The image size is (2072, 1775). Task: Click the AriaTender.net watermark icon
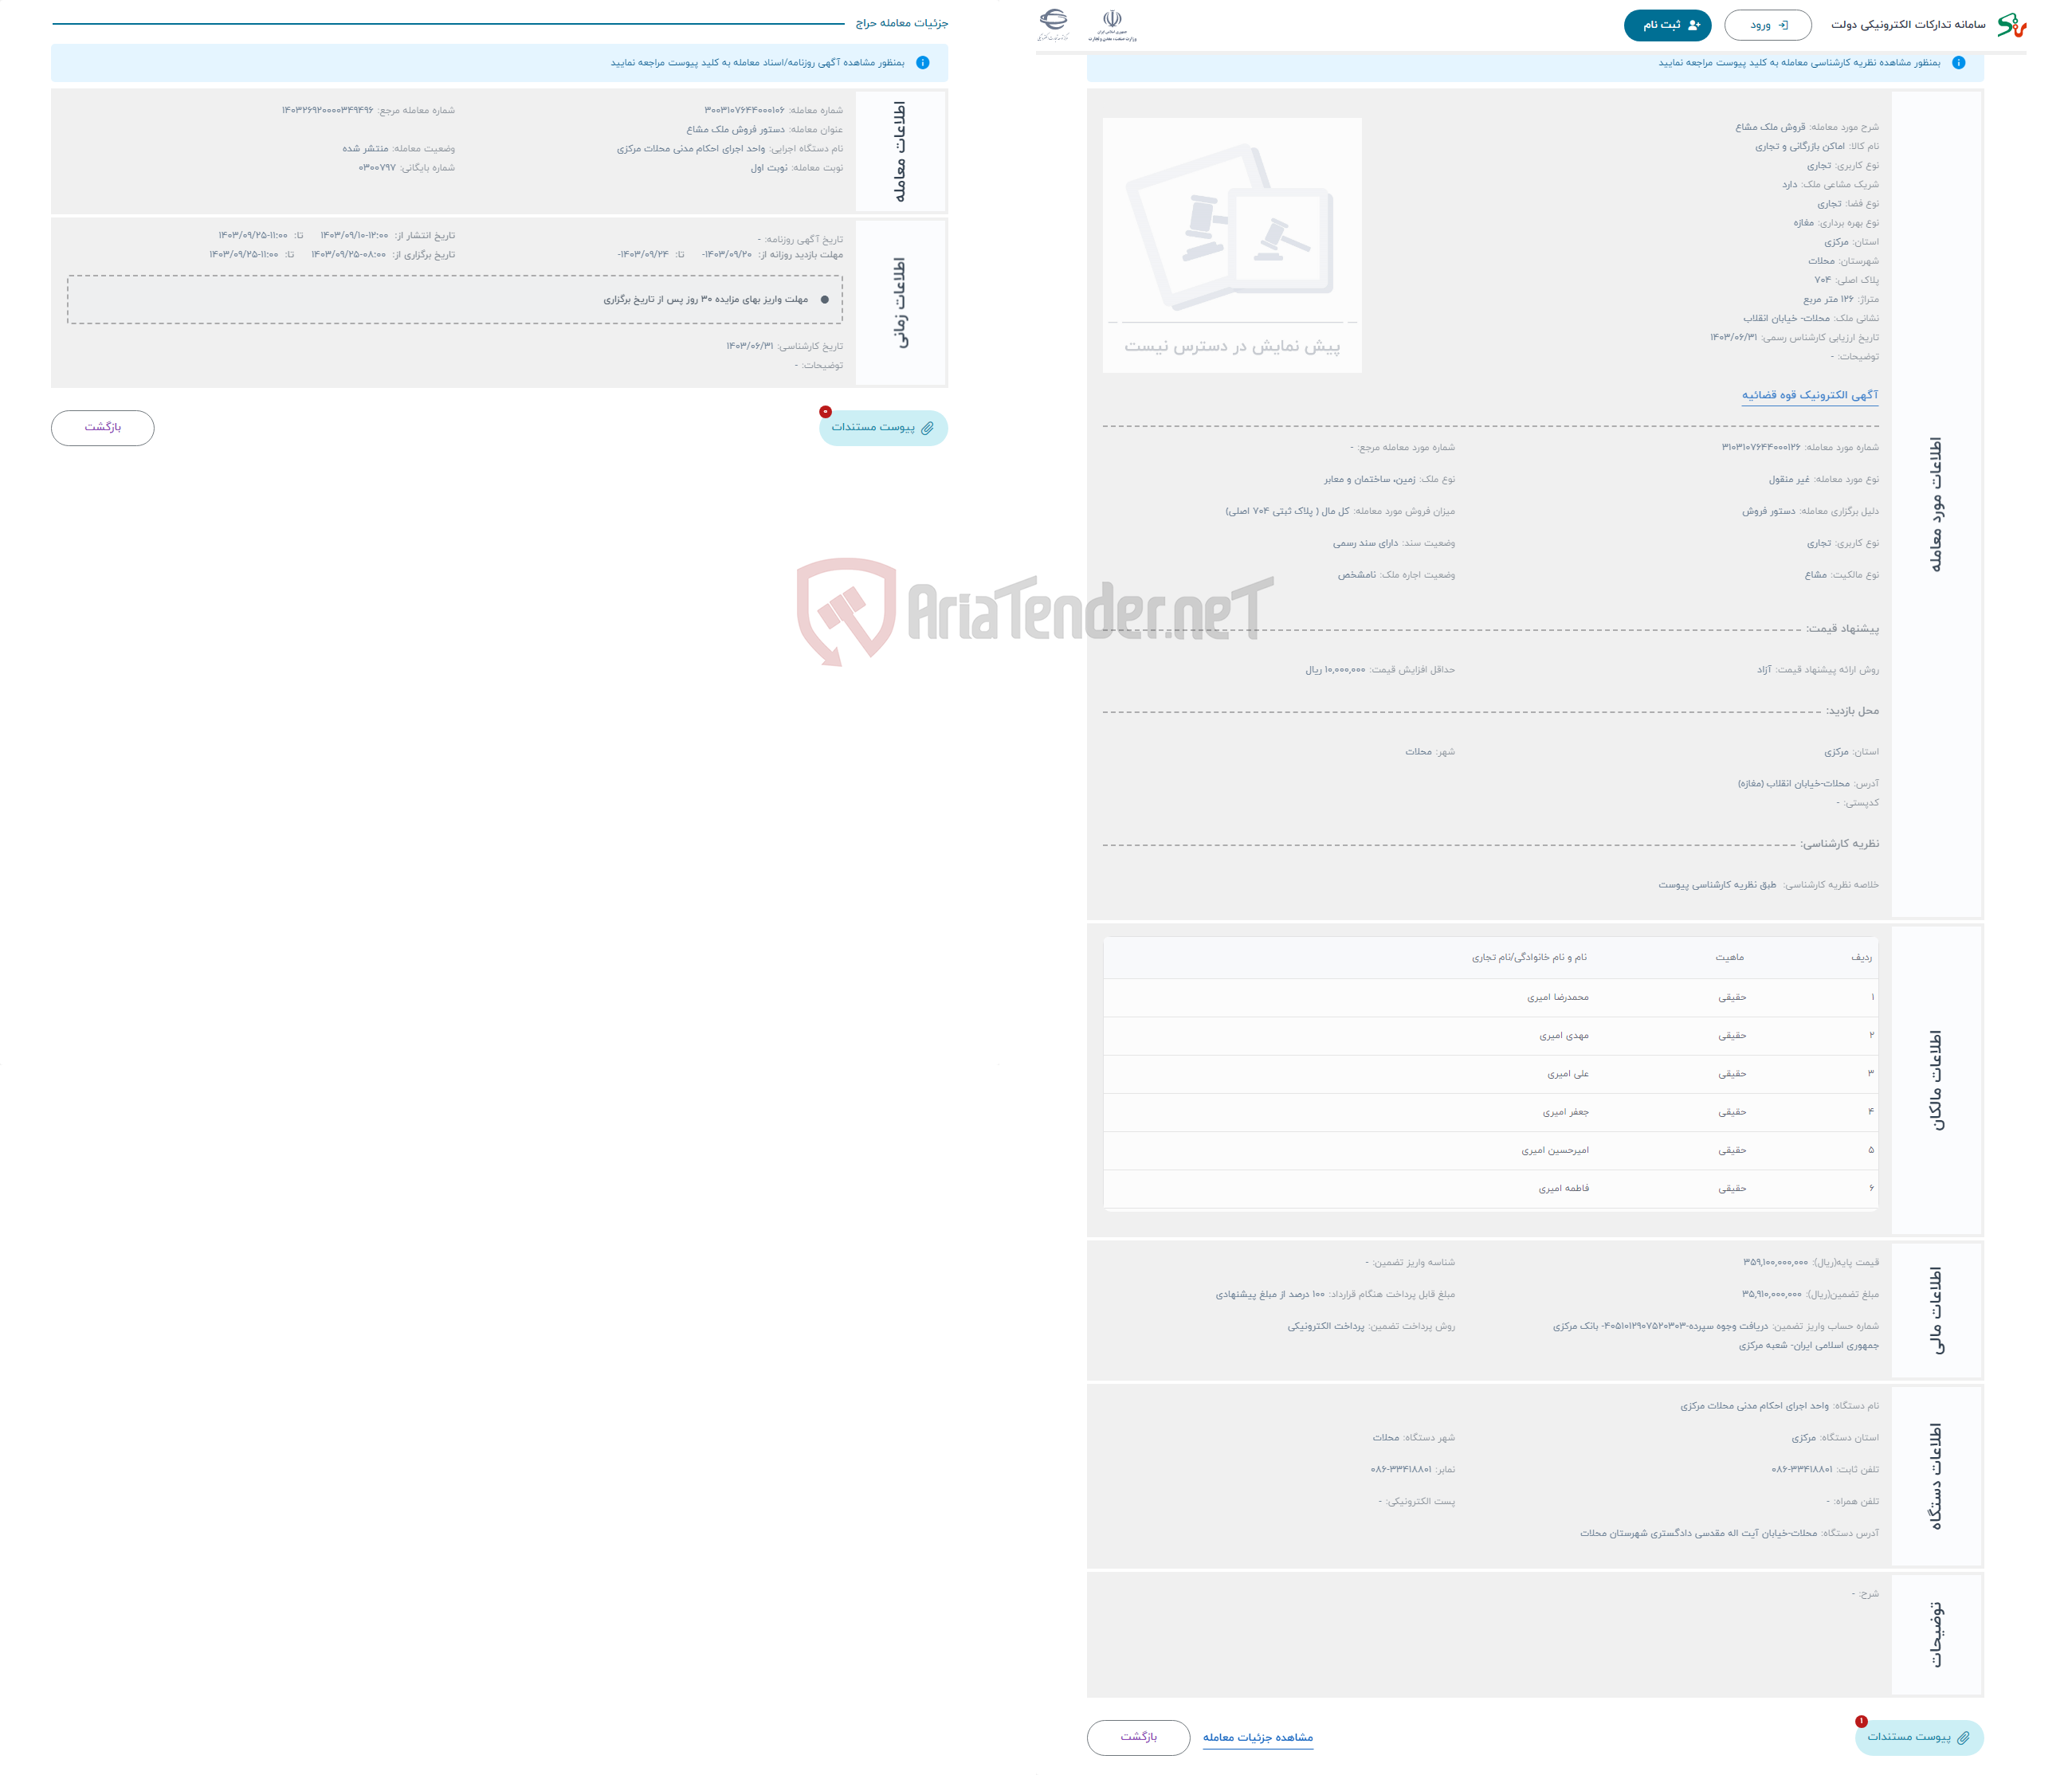point(810,617)
